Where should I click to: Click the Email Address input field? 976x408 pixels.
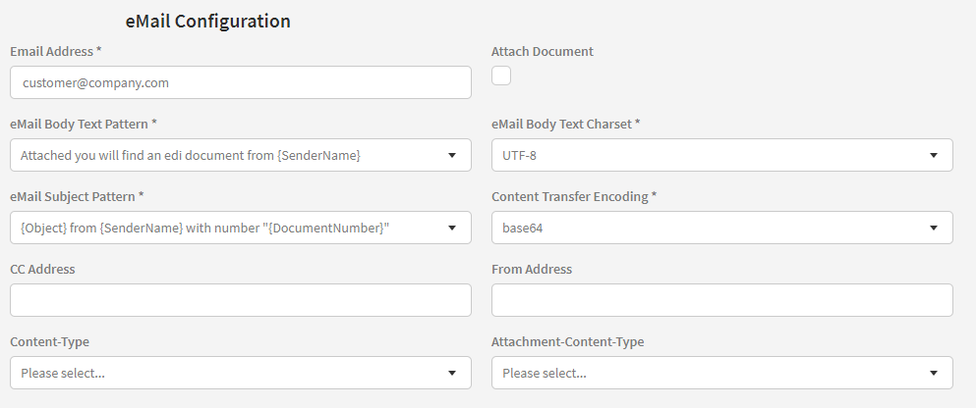click(x=240, y=83)
